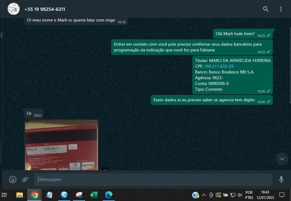Open the emoji picker smiley icon
The width and height of the screenshot is (291, 201).
click(13, 180)
